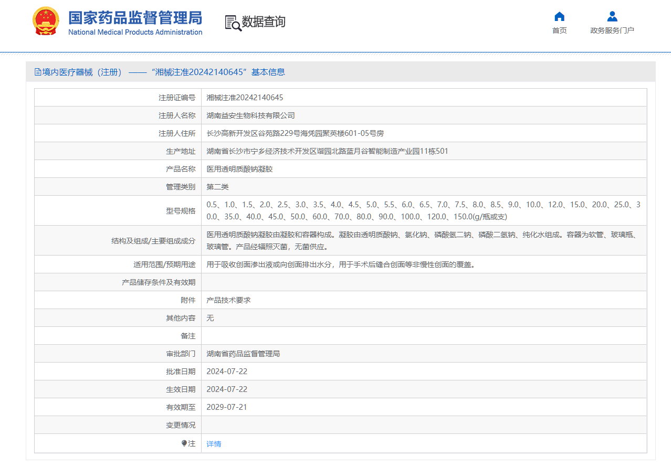671x467 pixels.
Task: Click the National Medical Products Administration text
Action: pos(135,33)
